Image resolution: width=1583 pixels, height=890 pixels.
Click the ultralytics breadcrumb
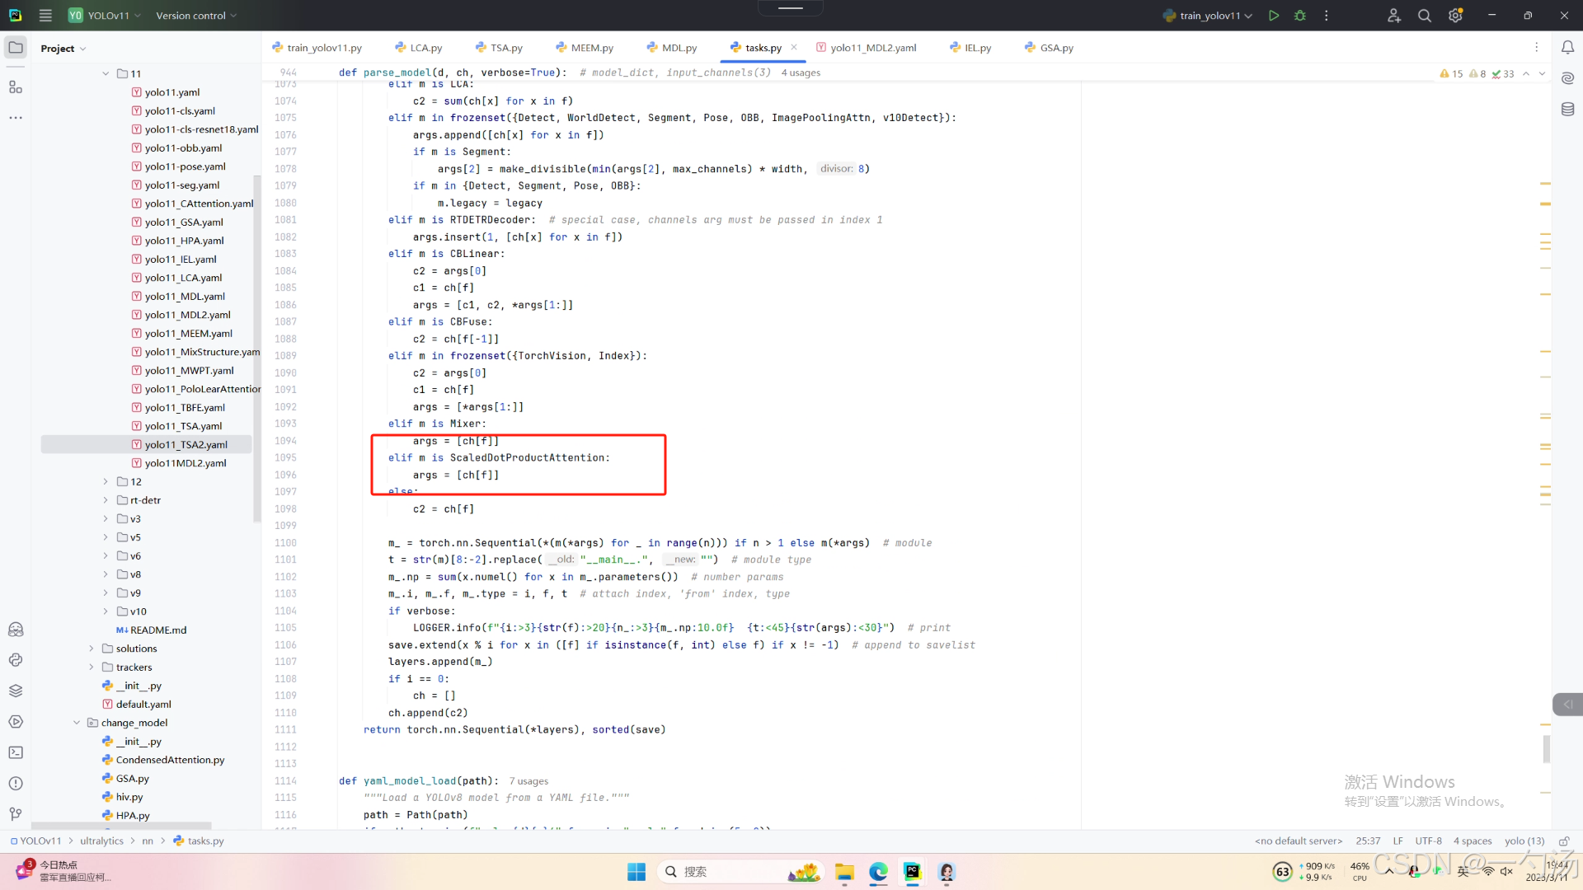coord(101,841)
